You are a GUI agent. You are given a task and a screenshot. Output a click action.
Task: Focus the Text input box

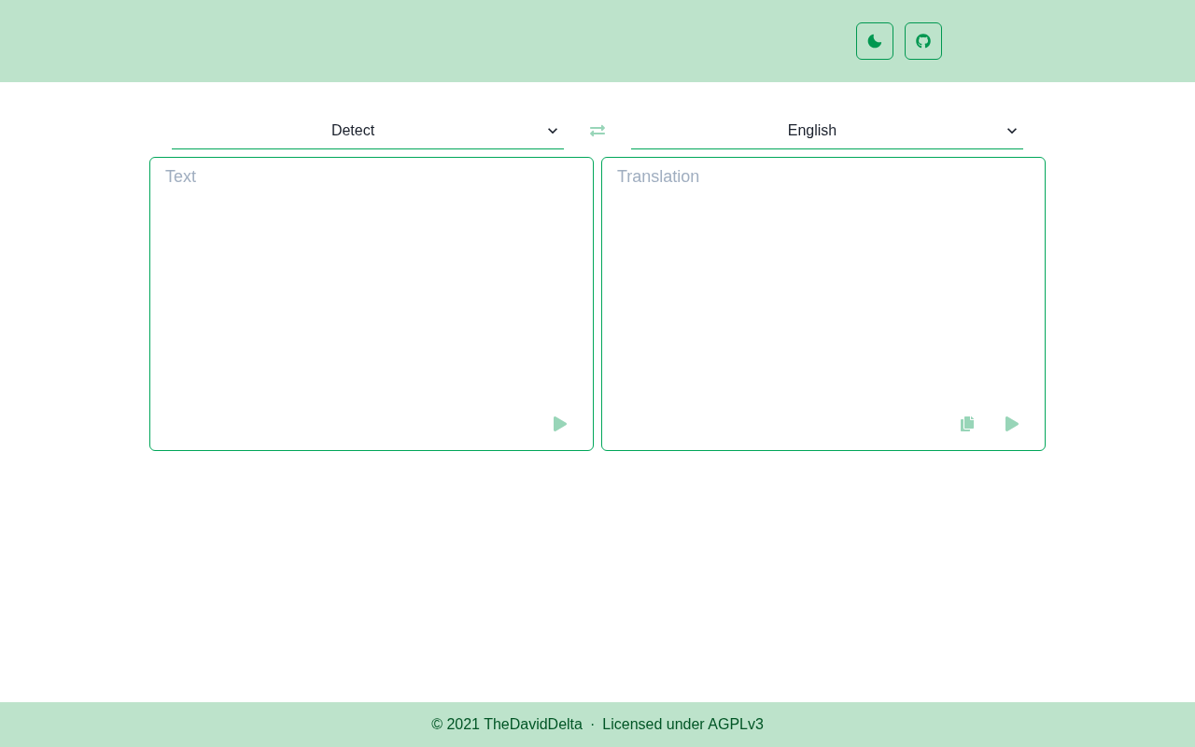click(x=371, y=289)
